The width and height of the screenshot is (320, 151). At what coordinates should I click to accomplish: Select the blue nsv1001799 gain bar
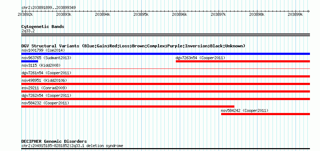coord(165,54)
